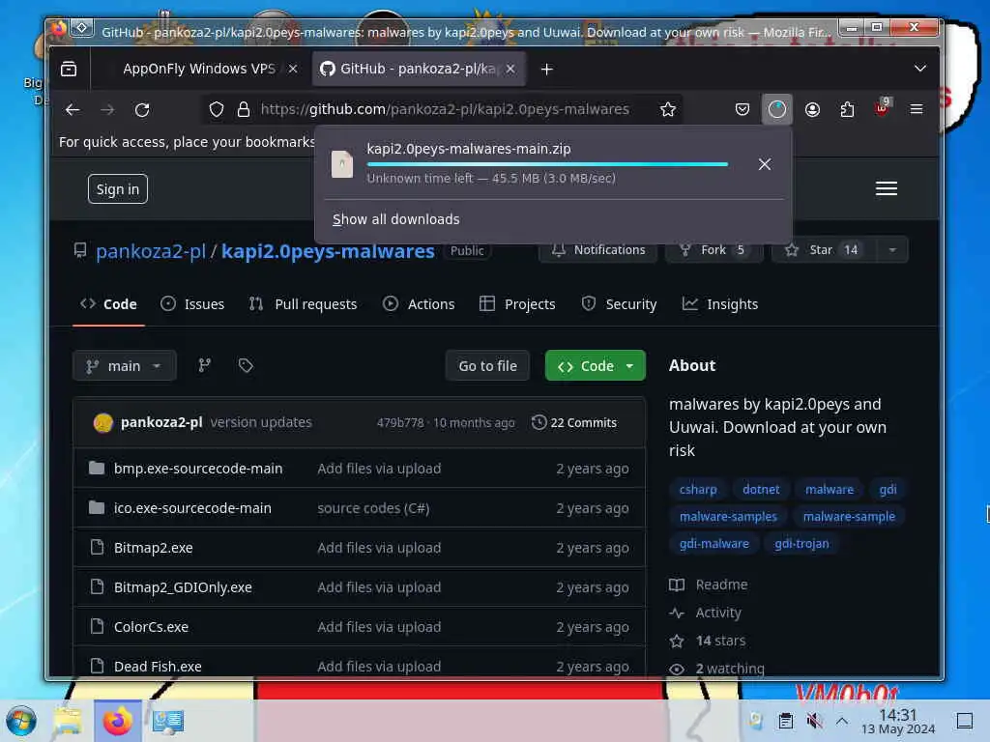
Task: Click the Firefox View icon in tab bar
Action: click(69, 69)
